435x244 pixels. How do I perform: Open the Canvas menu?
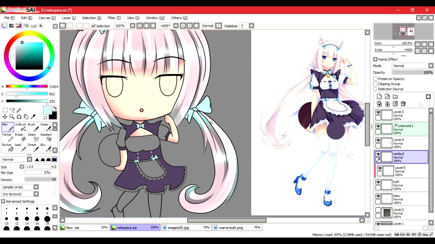pos(47,18)
